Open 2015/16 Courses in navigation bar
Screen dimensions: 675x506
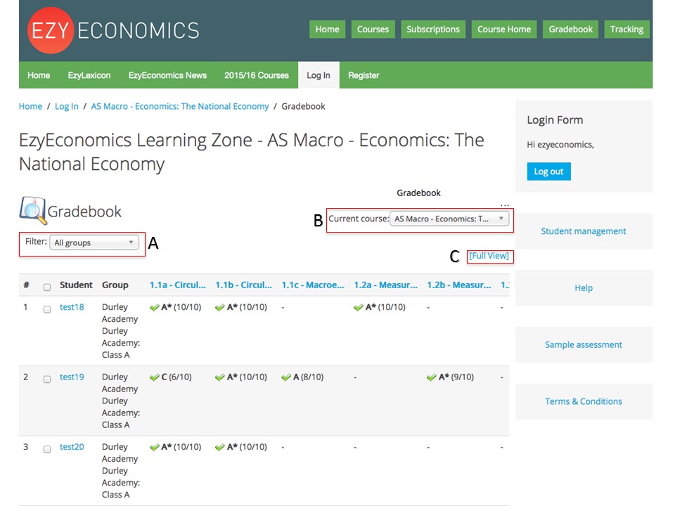click(x=257, y=75)
